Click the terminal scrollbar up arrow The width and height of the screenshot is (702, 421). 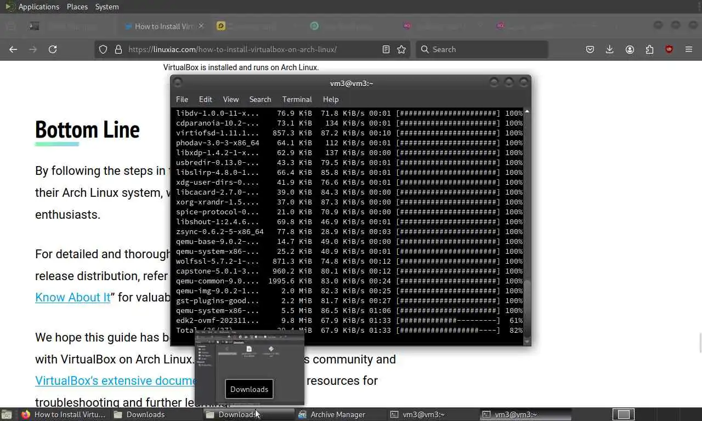pyautogui.click(x=527, y=111)
